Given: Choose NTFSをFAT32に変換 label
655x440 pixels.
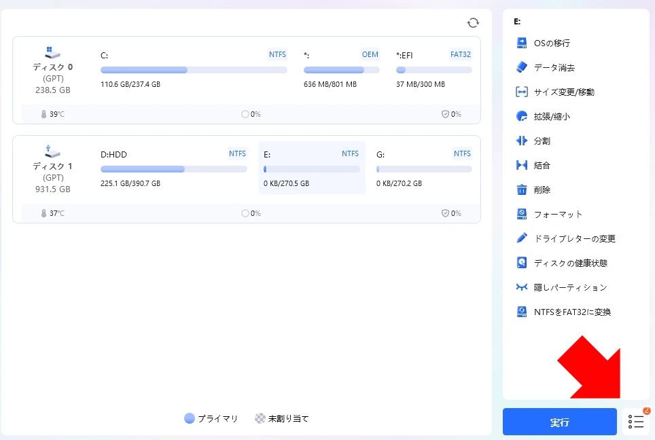Looking at the screenshot, I should pos(572,312).
